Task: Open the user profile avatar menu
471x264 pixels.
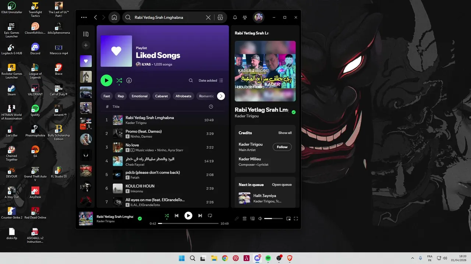Action: 259,17
